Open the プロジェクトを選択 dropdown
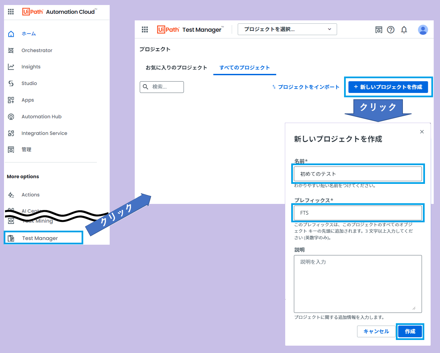This screenshot has width=440, height=353. (287, 29)
